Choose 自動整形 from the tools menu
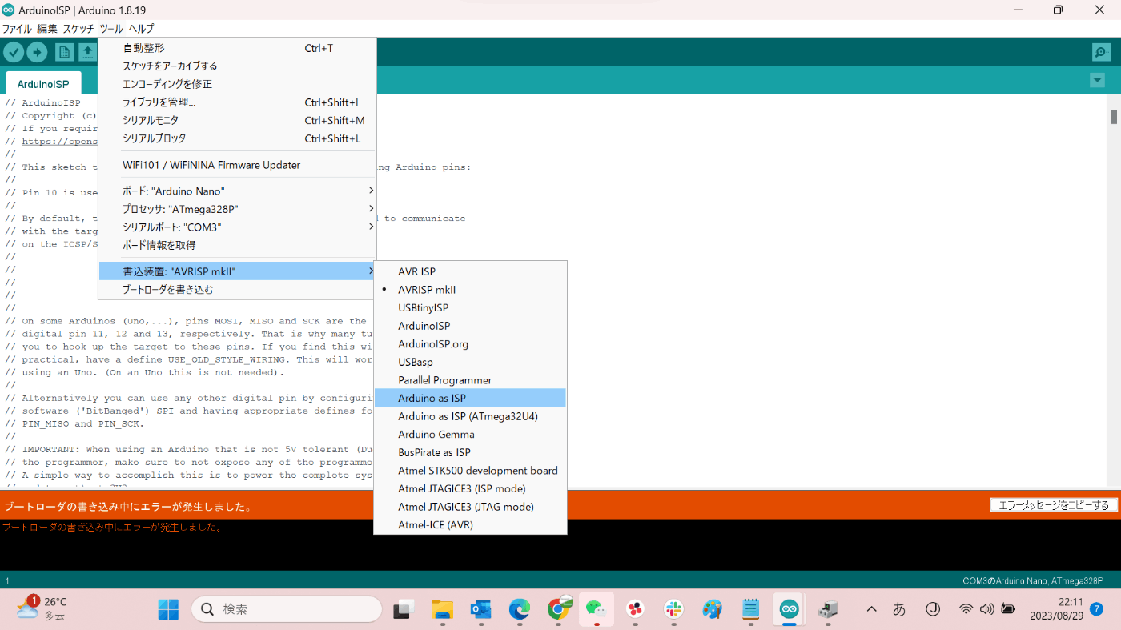This screenshot has width=1121, height=630. pyautogui.click(x=237, y=48)
